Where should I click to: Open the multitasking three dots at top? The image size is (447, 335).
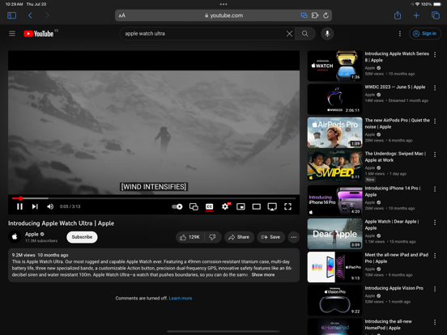pos(223,4)
